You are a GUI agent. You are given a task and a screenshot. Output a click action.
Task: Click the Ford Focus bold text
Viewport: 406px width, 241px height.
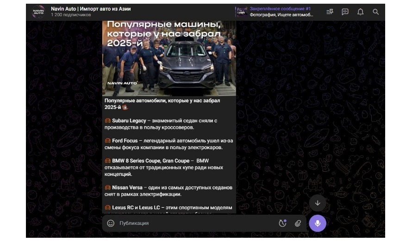pyautogui.click(x=125, y=141)
